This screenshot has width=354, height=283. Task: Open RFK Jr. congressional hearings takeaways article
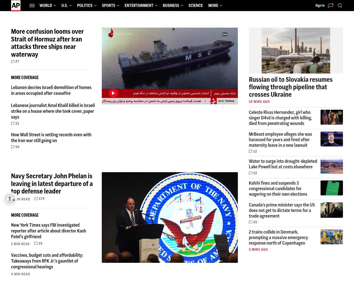[x=47, y=261]
